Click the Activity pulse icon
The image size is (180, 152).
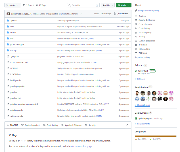pyautogui.click(x=136, y=37)
